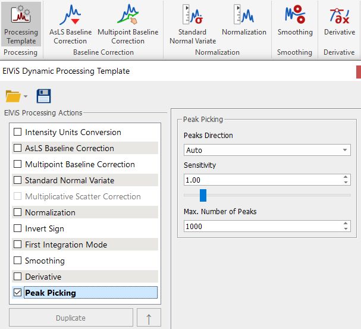This screenshot has height=329, width=361.
Task: Increase Max. Number of Peaks with up arrow
Action: click(346, 224)
